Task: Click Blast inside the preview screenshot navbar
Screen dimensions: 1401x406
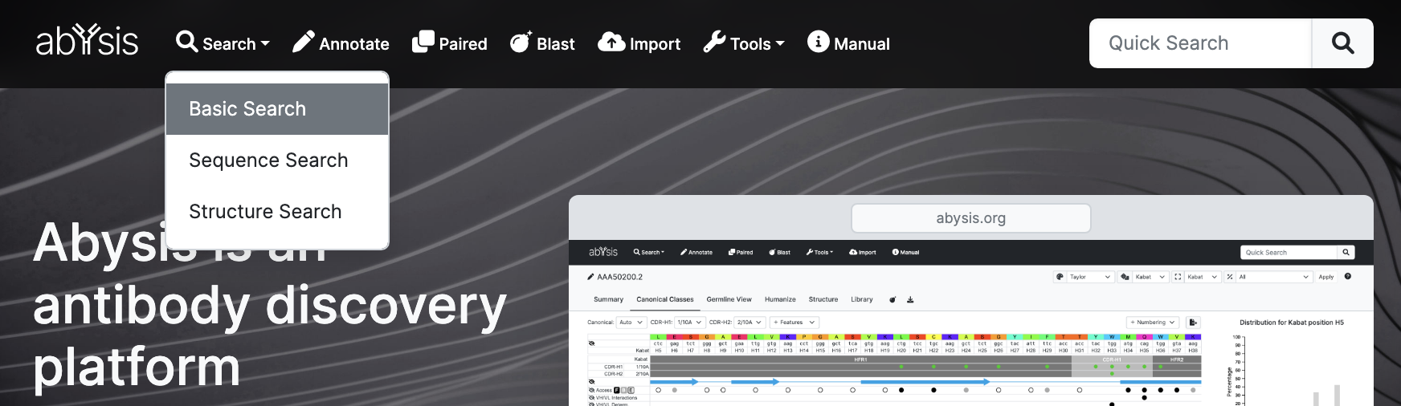Action: [x=779, y=252]
